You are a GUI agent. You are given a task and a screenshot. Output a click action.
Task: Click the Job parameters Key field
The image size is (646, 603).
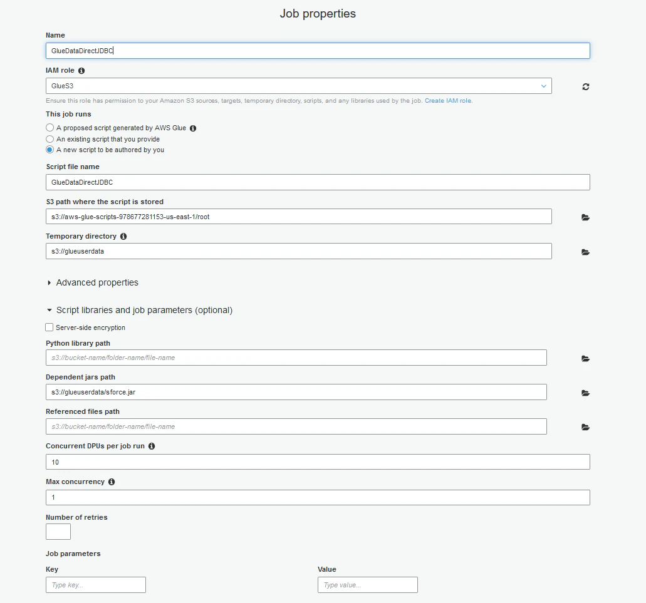pyautogui.click(x=96, y=585)
